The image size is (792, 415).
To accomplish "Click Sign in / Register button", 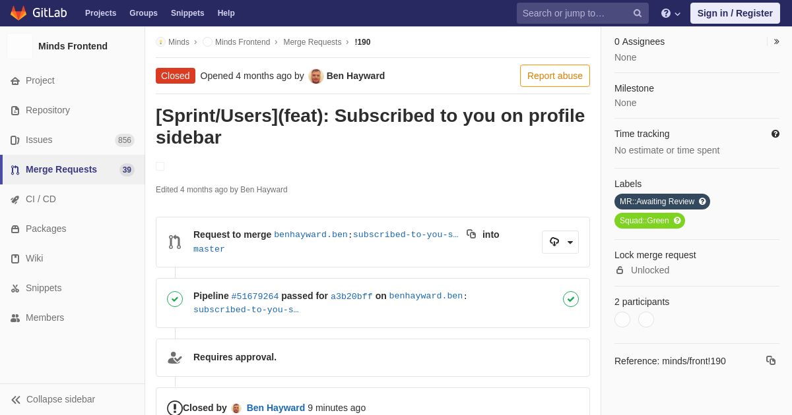I will click(x=735, y=13).
